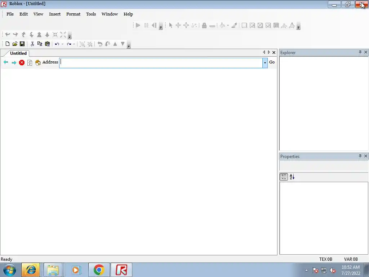
Task: Toggle the Lock padlock tool
Action: [x=204, y=25]
